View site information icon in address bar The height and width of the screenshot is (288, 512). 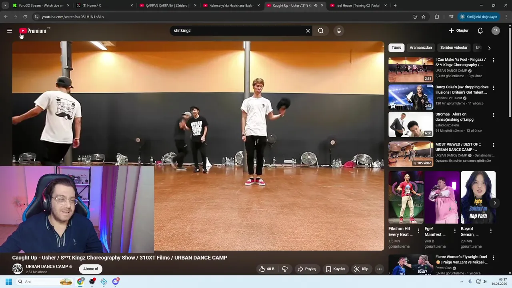[36, 17]
